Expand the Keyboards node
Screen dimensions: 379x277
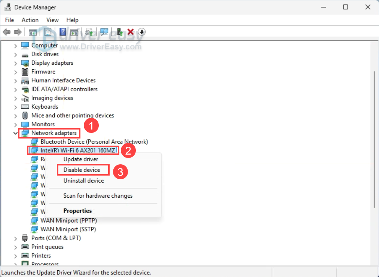click(15, 107)
